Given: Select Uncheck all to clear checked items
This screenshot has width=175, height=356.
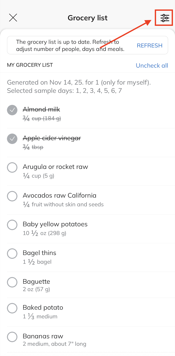Looking at the screenshot, I should [x=152, y=65].
